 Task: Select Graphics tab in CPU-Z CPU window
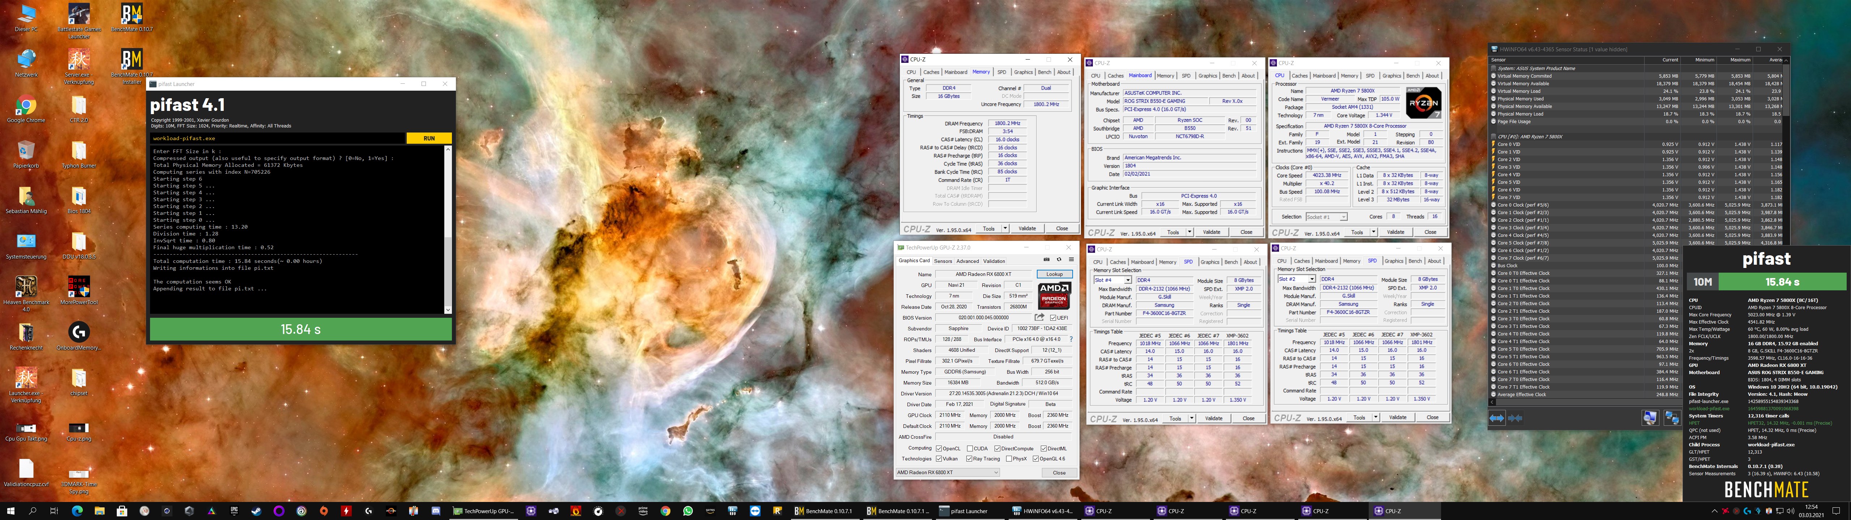pyautogui.click(x=1392, y=75)
